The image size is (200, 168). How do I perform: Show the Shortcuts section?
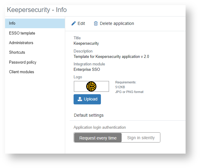pyautogui.click(x=17, y=52)
